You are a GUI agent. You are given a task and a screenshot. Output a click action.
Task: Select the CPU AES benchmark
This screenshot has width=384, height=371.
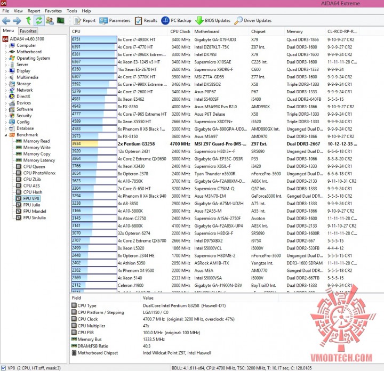[x=31, y=185]
